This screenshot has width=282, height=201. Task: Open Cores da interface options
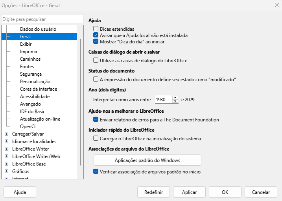(x=39, y=89)
